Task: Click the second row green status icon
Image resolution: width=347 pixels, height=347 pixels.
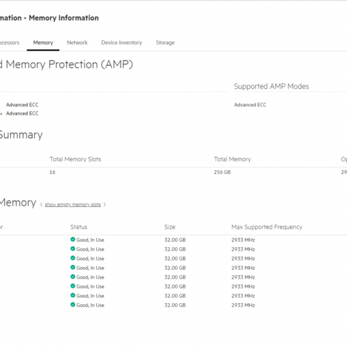Action: [x=72, y=249]
